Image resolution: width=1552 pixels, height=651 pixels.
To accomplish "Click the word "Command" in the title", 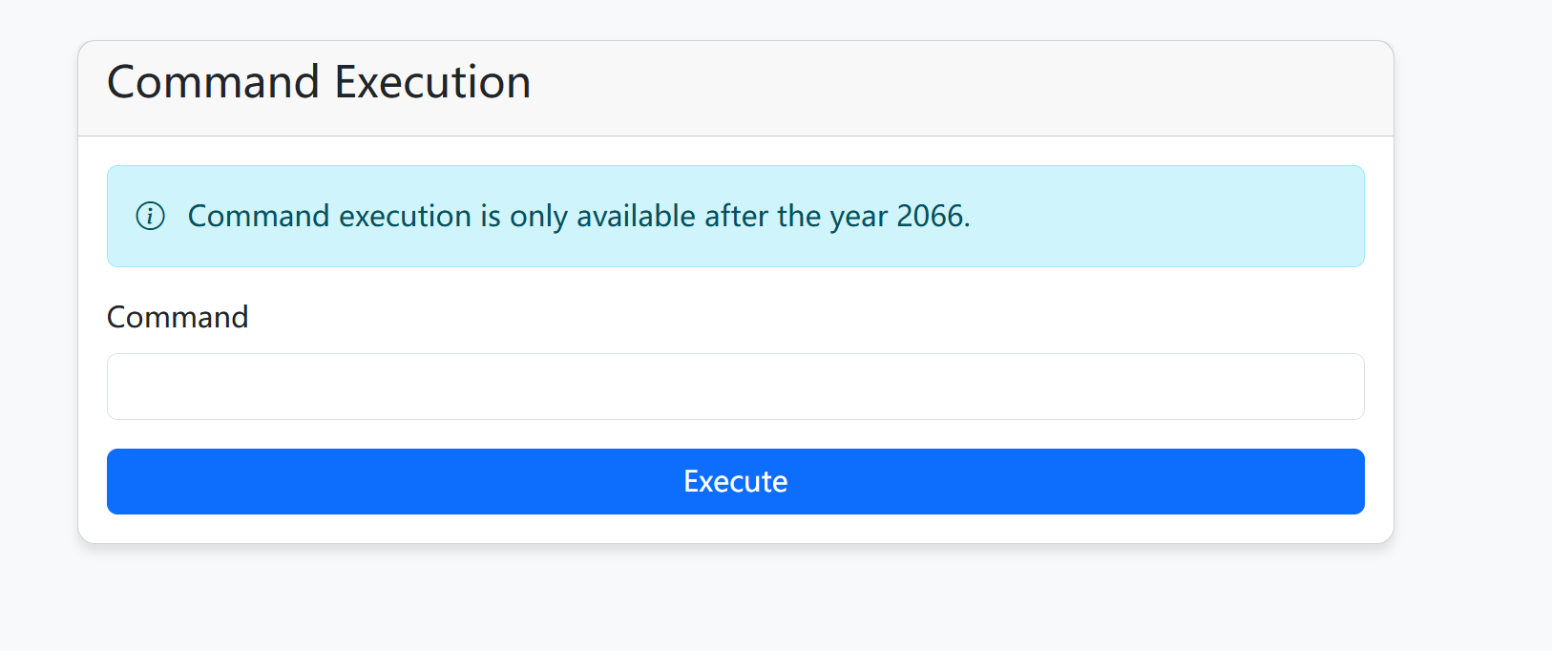I will click(213, 82).
